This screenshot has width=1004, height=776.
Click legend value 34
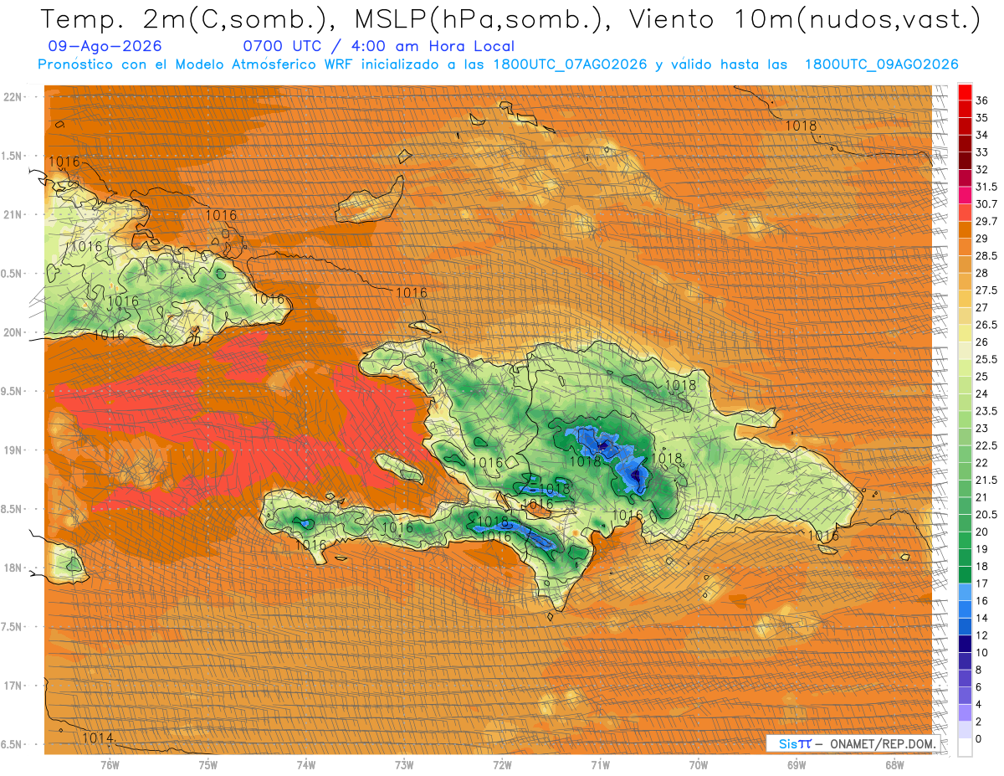pos(981,135)
